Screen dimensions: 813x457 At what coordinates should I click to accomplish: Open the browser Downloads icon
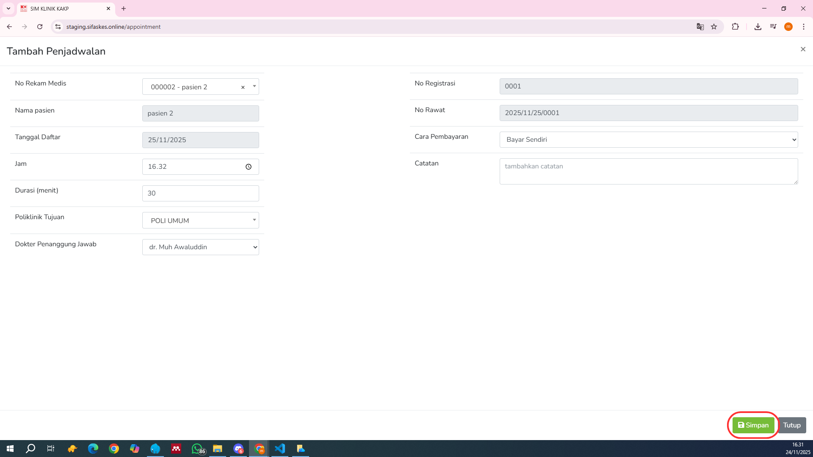pos(758,27)
